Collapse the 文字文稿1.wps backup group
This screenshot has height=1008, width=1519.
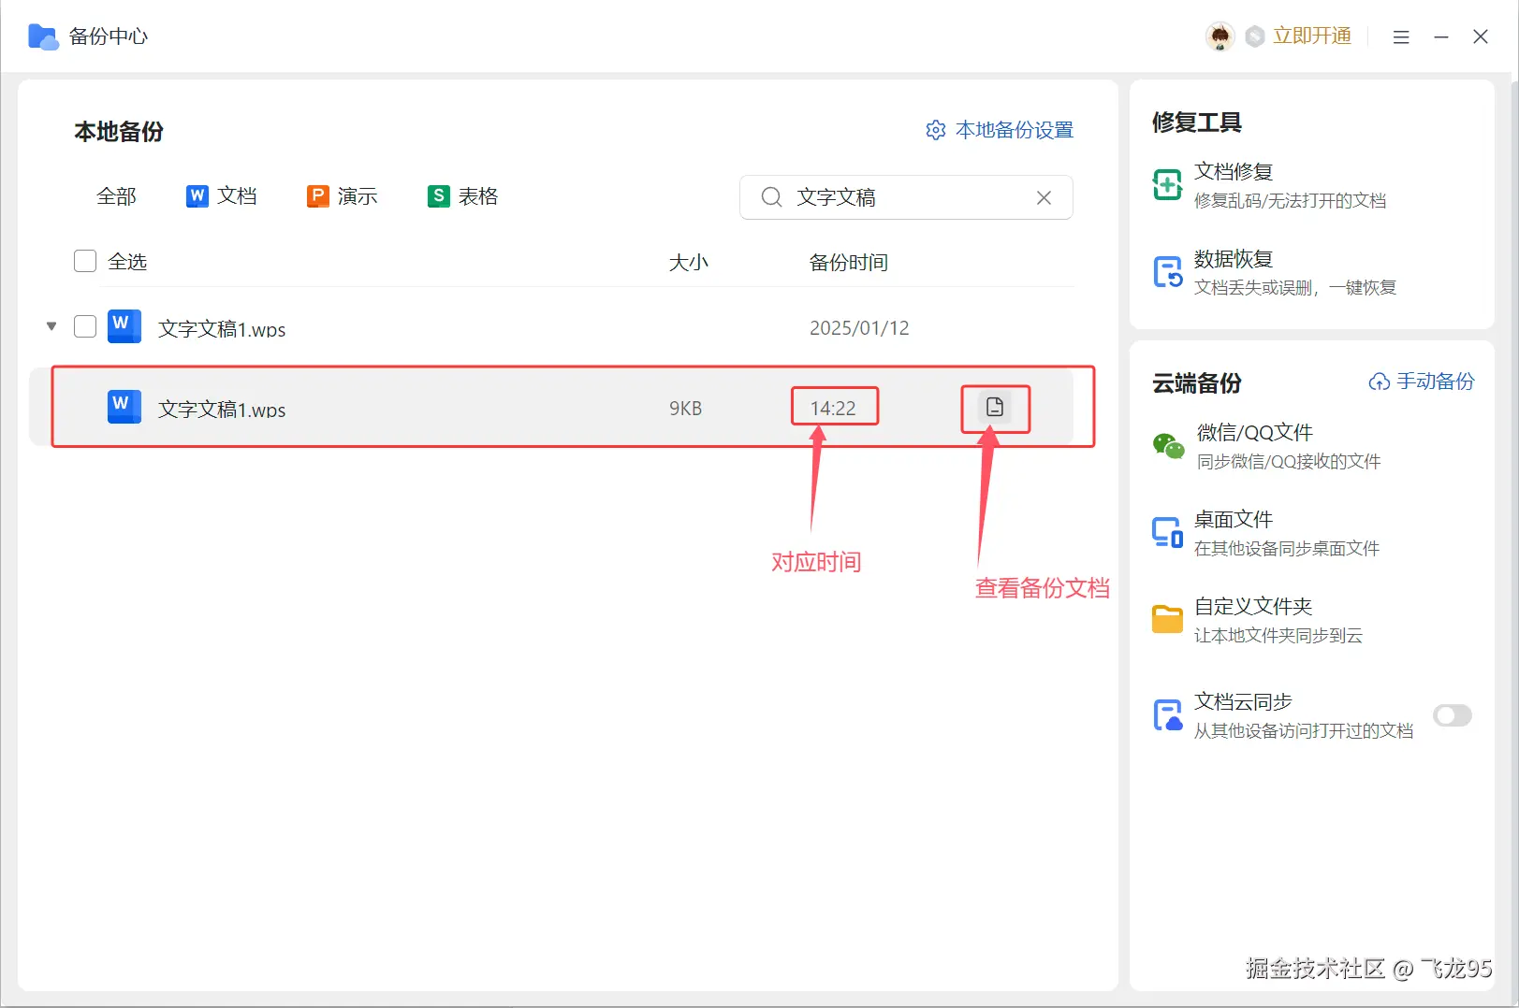51,326
